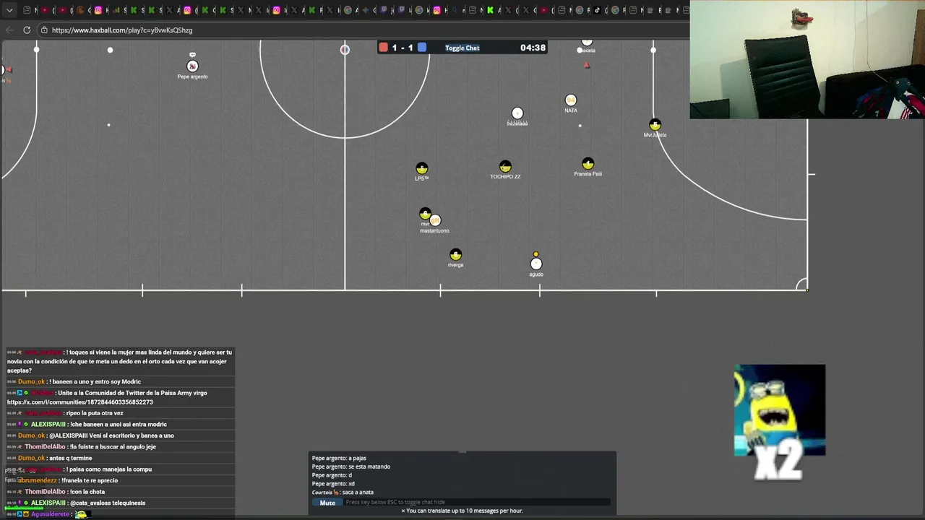Focus the haxball.com address bar
The height and width of the screenshot is (520, 925).
(361, 30)
